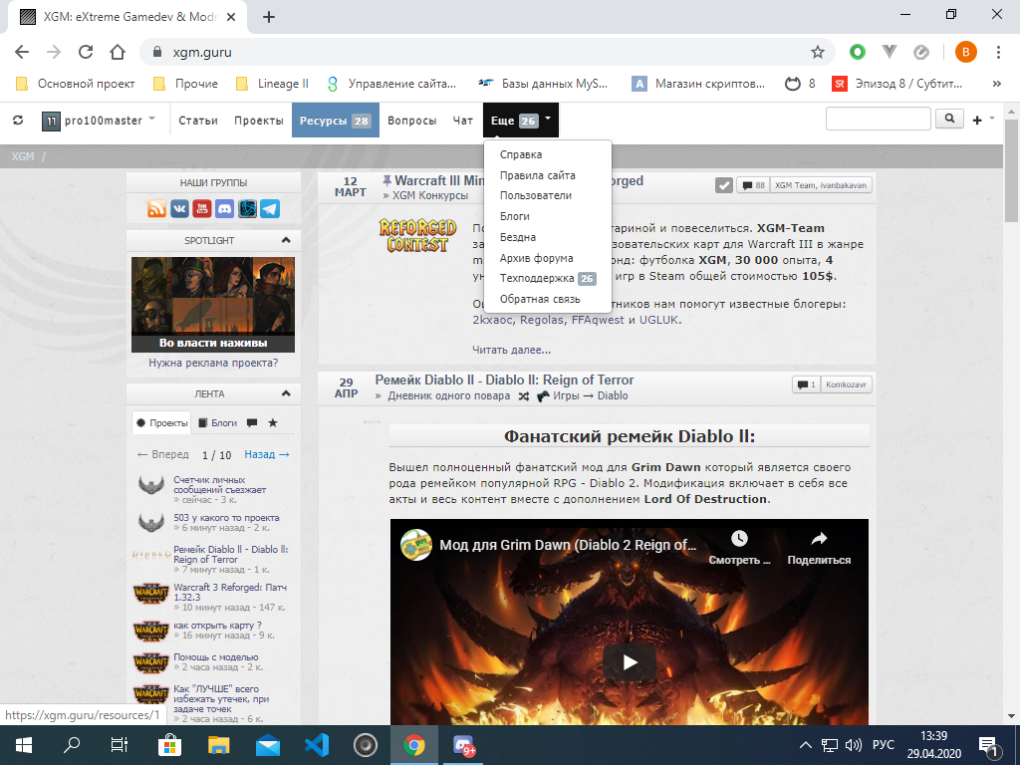The height and width of the screenshot is (765, 1020).
Task: Open the Проекты tab in the site navigation bar
Action: 259,121
